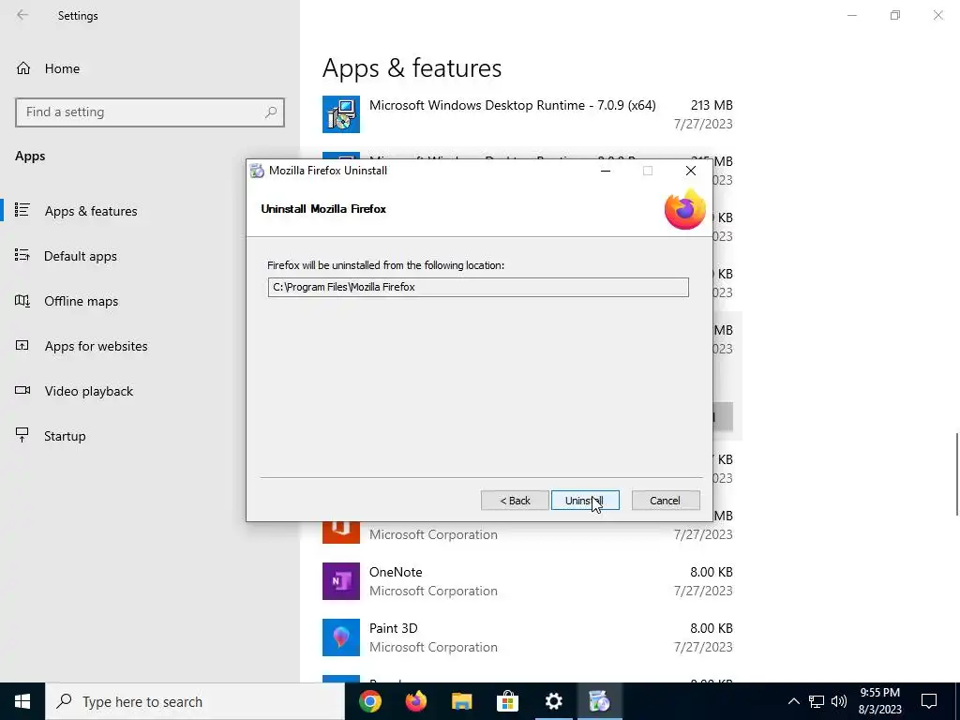Viewport: 960px width, 720px height.
Task: Open Default apps settings page
Action: [81, 256]
